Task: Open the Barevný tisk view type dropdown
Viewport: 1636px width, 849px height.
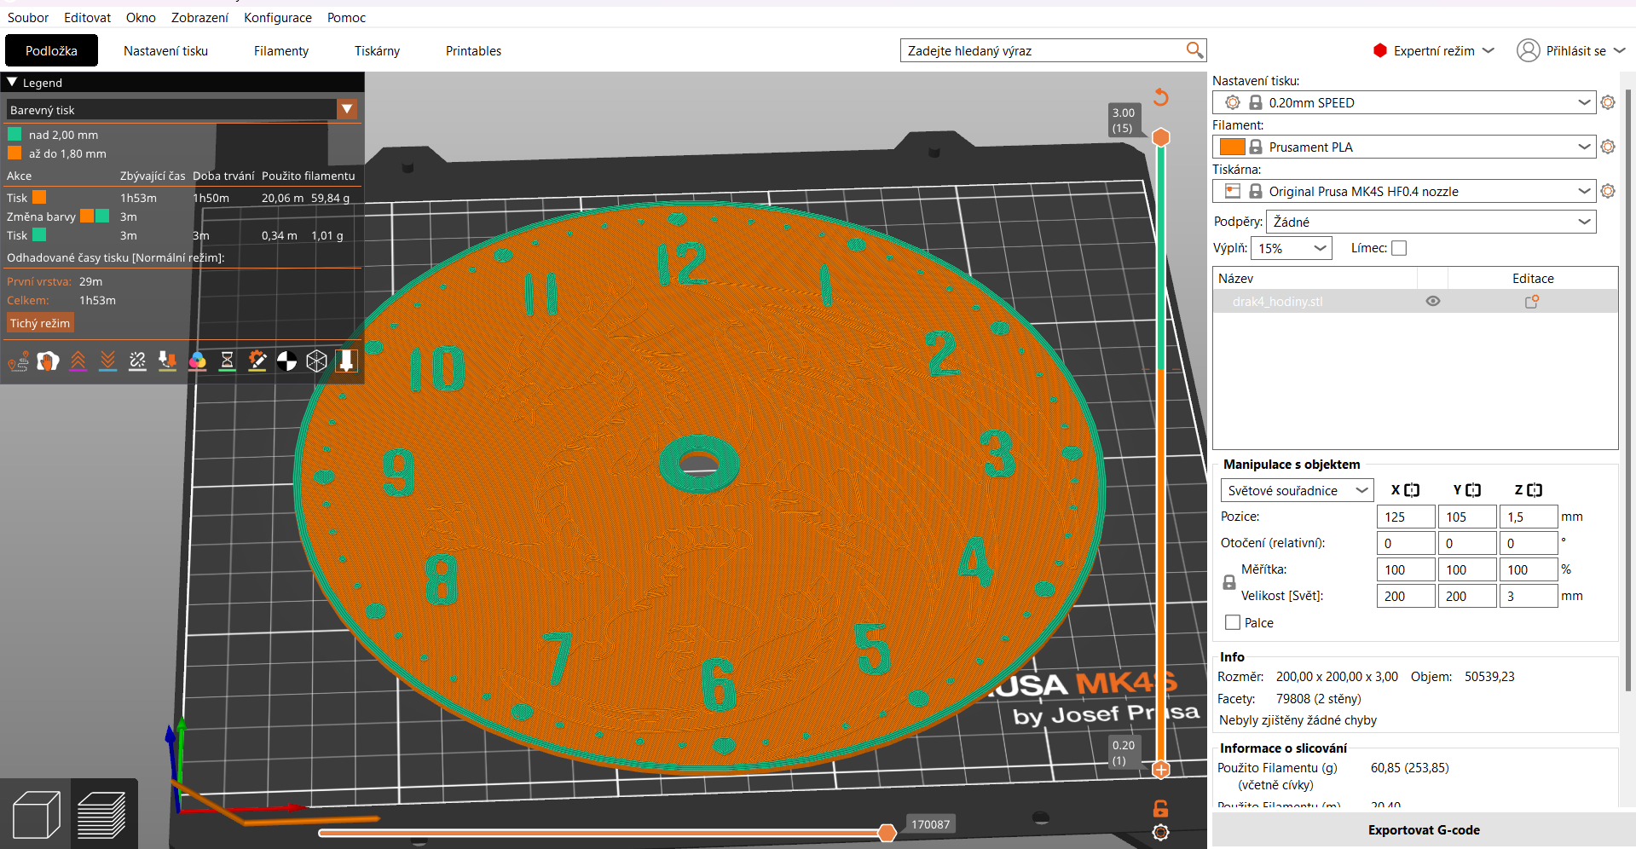Action: point(347,109)
